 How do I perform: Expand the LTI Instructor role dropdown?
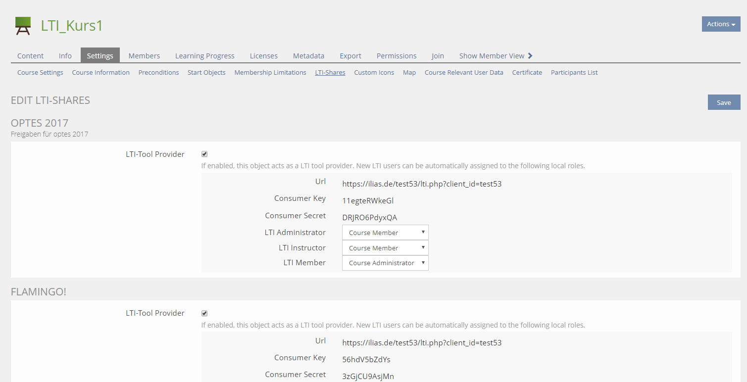pos(385,248)
